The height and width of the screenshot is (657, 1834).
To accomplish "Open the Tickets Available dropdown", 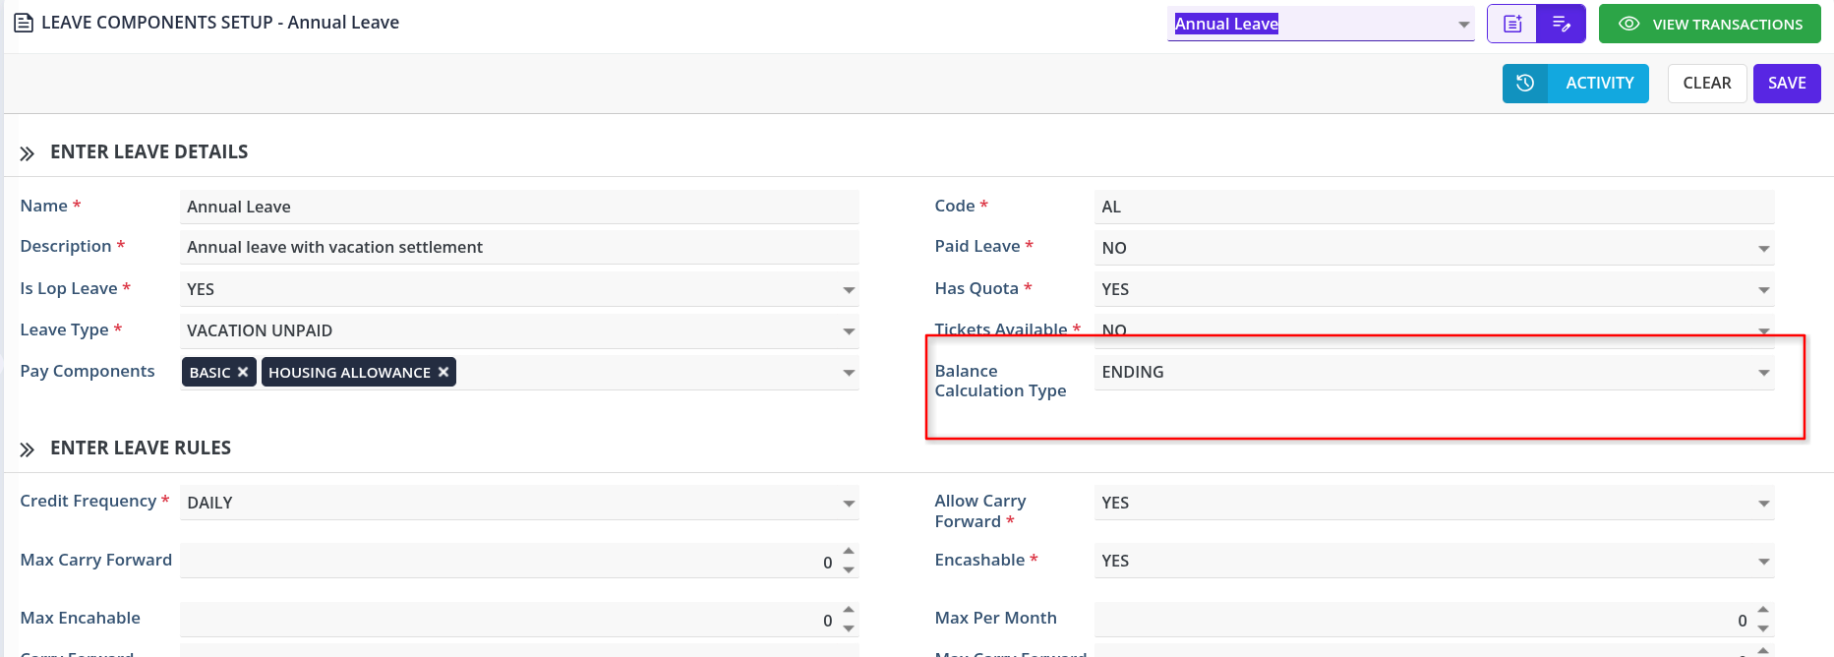I will [x=1435, y=330].
